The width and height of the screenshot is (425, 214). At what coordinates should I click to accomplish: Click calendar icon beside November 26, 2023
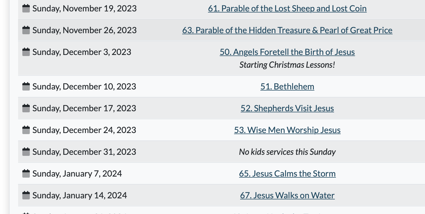tap(26, 30)
